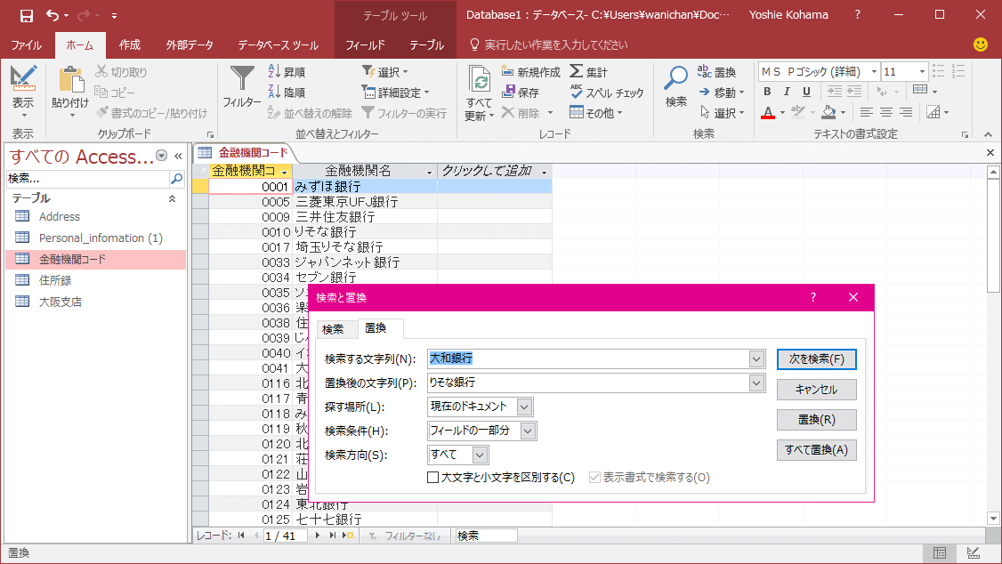Open 検索条件 dropdown
Screen dimensions: 1002x564
pyautogui.click(x=528, y=431)
